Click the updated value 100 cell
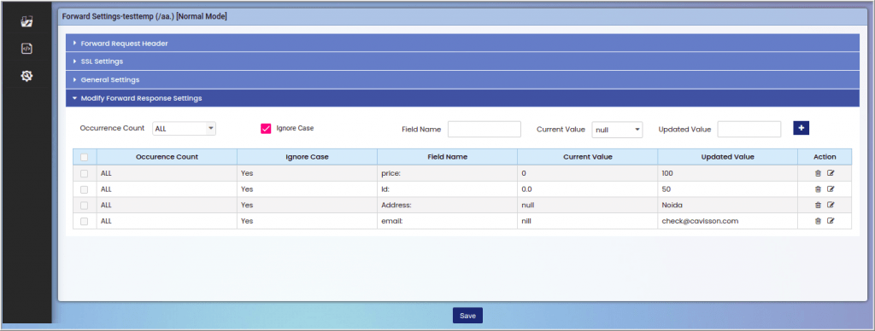 coord(728,173)
